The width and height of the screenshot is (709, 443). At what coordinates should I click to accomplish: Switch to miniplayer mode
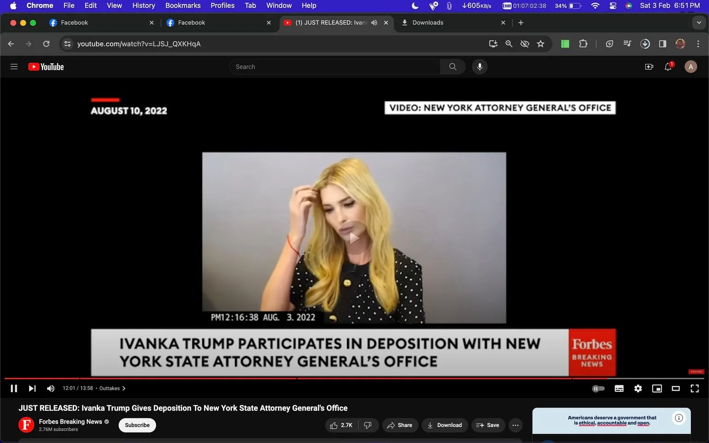[657, 389]
